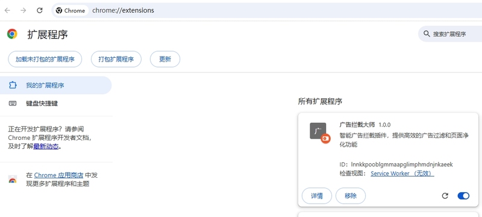Click the puzzle icon beside 我的扩展程序
Screen dimensions: 482x217
(x=13, y=85)
